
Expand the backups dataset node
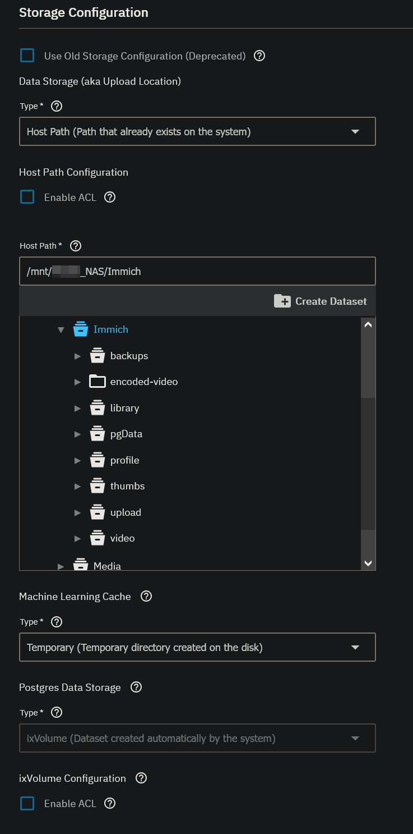coord(78,356)
